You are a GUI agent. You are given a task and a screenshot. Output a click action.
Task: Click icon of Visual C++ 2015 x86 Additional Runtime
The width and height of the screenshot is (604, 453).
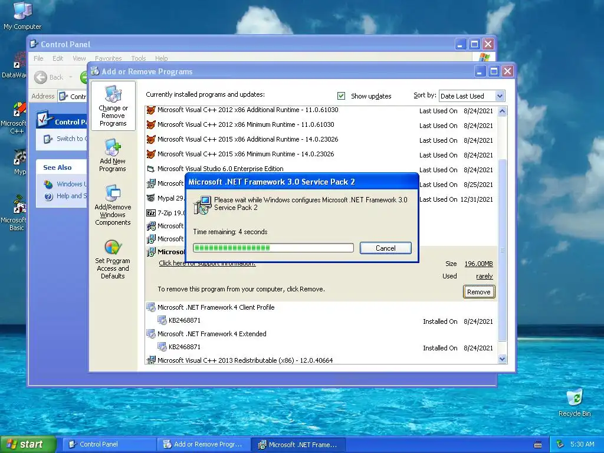click(x=151, y=139)
